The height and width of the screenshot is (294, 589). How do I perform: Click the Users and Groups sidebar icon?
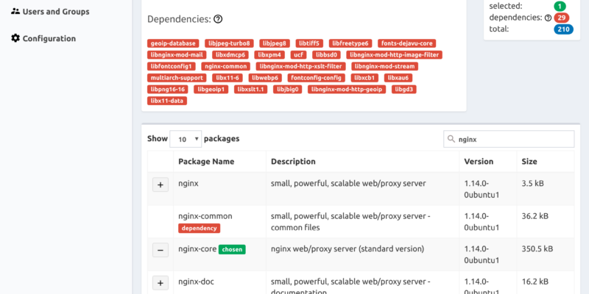[15, 12]
